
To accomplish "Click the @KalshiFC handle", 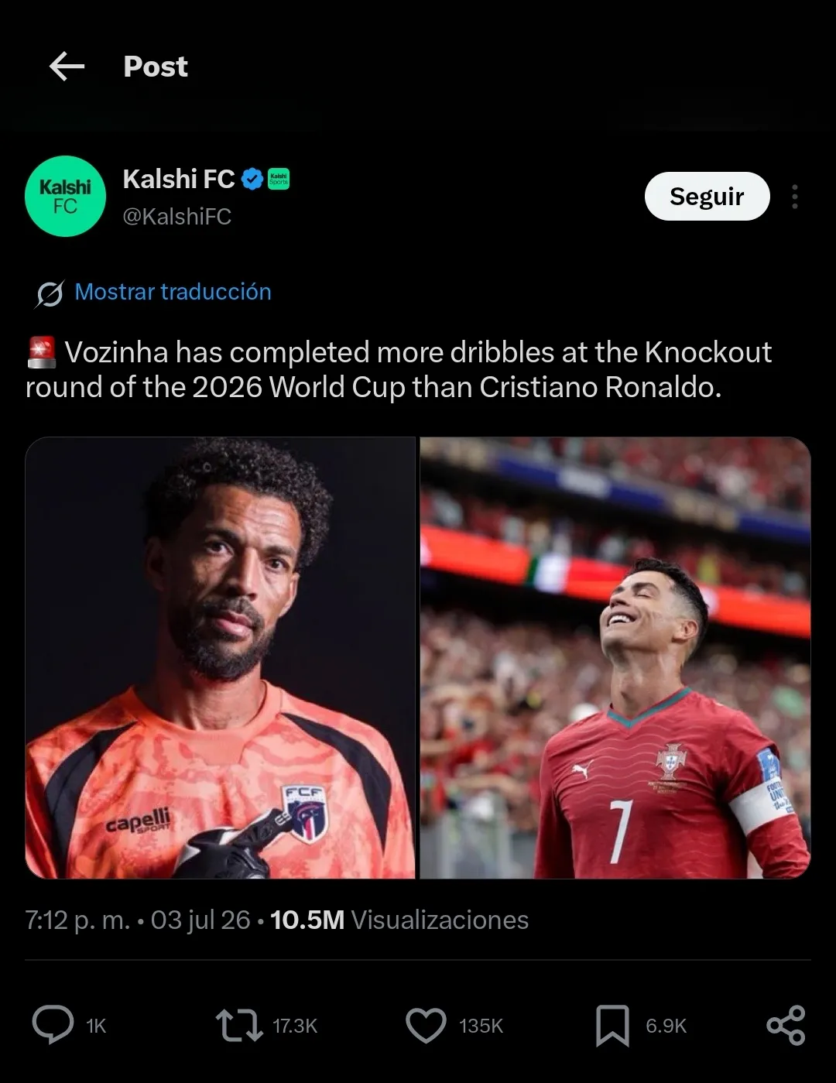I will 177,217.
